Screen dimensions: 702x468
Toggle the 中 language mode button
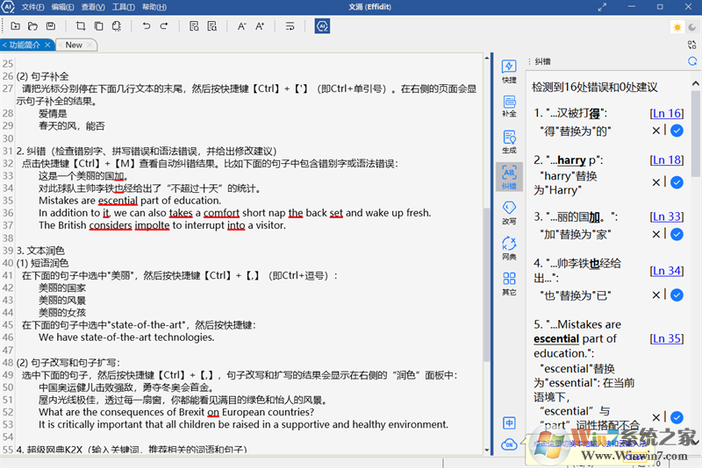pos(509,422)
